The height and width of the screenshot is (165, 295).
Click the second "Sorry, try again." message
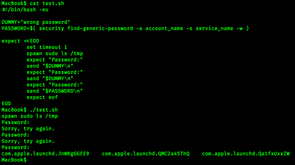pyautogui.click(x=28, y=141)
